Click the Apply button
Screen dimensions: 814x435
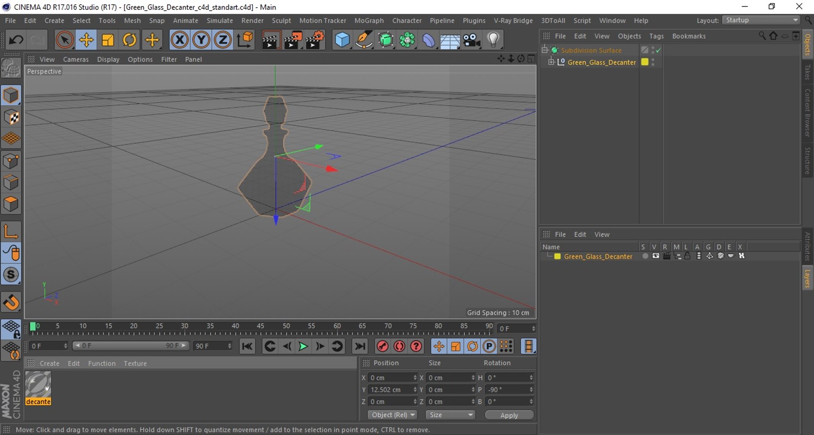(x=509, y=416)
